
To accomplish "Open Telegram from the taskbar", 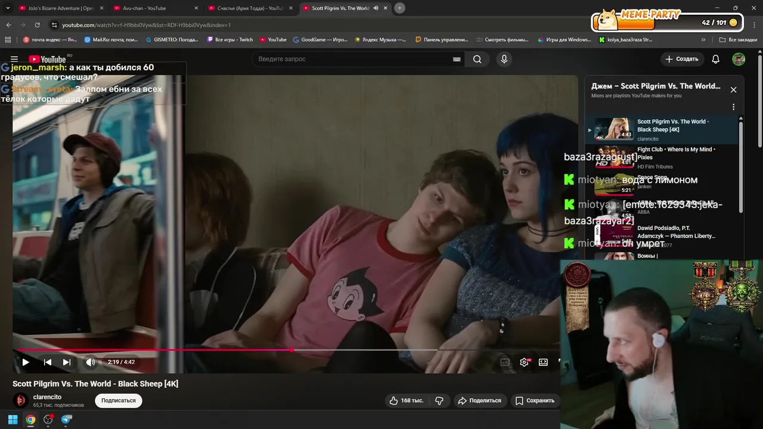I will tap(66, 419).
